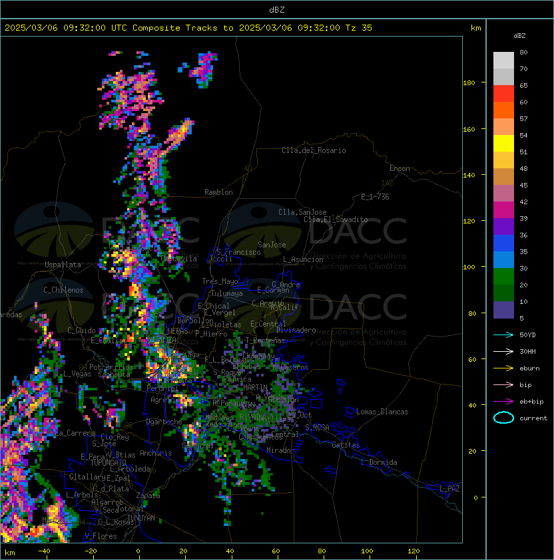Image resolution: width=554 pixels, height=560 pixels.
Task: Select the purple swatch between 39 and 36
Action: [503, 227]
